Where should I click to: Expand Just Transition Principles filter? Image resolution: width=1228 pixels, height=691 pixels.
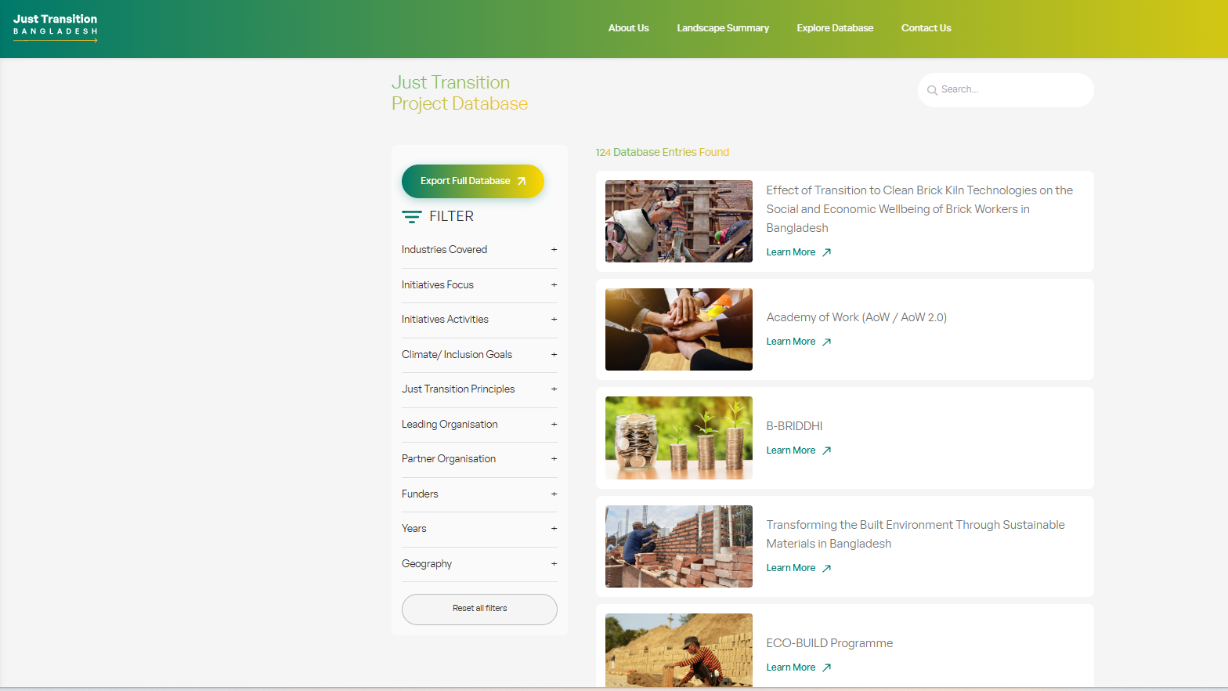479,389
